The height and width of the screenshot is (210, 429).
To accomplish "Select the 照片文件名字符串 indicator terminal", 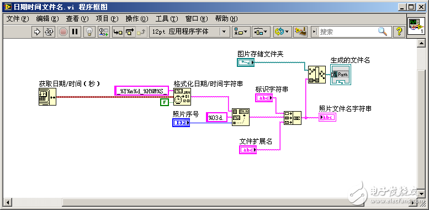I will pyautogui.click(x=327, y=117).
